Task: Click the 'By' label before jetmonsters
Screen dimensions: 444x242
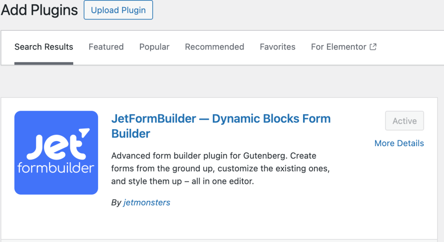Action: pyautogui.click(x=116, y=203)
